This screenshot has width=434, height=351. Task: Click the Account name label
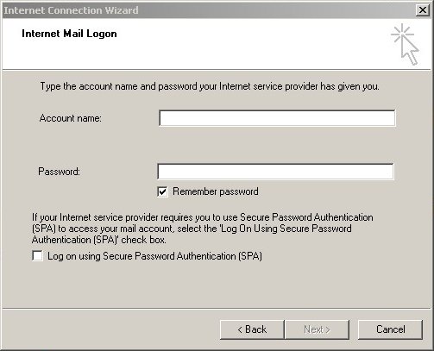[x=71, y=118]
